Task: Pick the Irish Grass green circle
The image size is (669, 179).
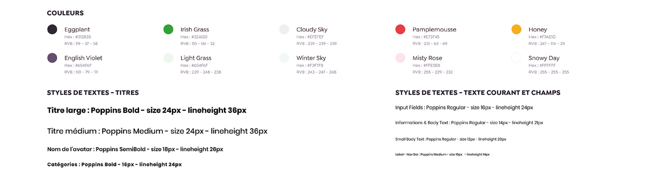Action: 168,29
